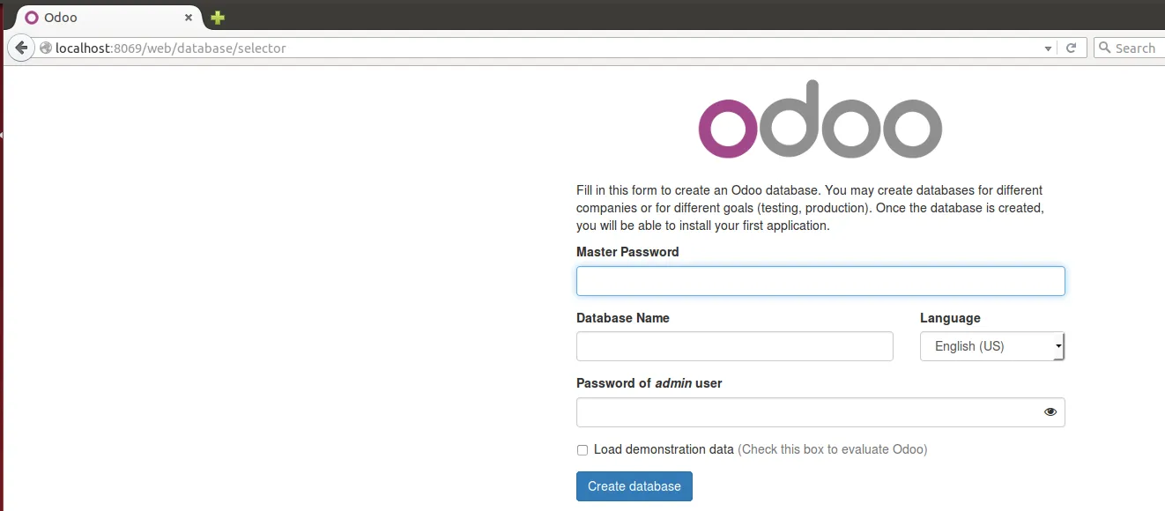Viewport: 1165px width, 511px height.
Task: Toggle admin password visibility eye icon
Action: pos(1050,411)
